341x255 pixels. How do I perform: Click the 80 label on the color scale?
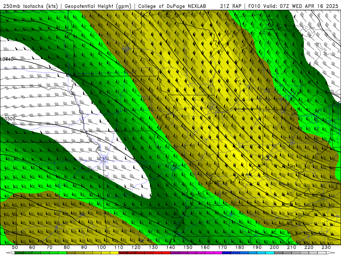(67, 247)
